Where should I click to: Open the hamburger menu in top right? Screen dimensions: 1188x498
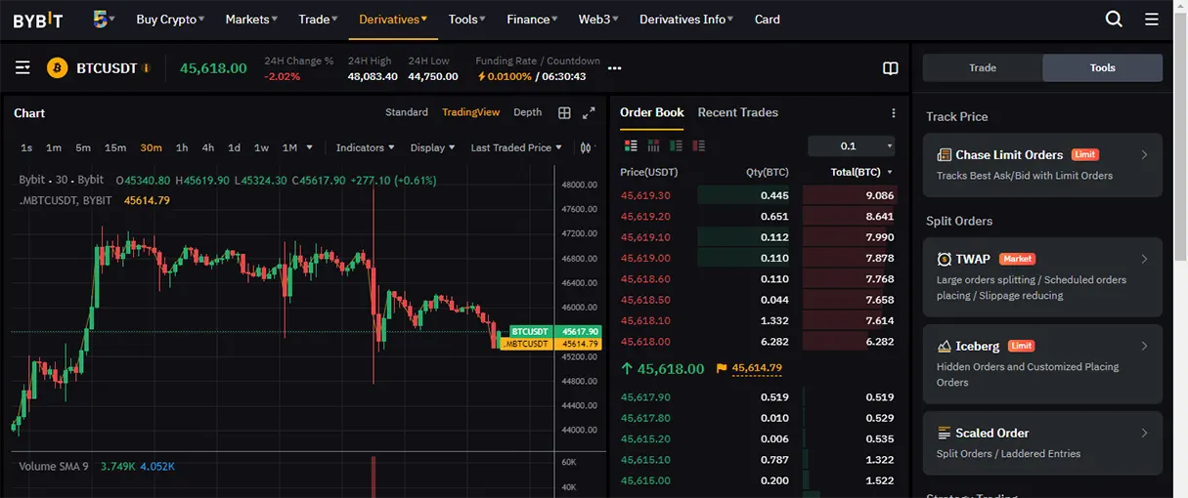coord(1152,19)
